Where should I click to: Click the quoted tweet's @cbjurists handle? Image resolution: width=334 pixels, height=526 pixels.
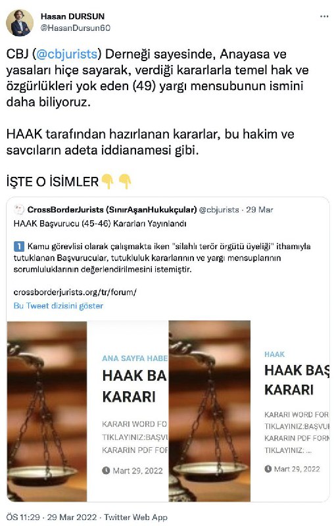219,210
